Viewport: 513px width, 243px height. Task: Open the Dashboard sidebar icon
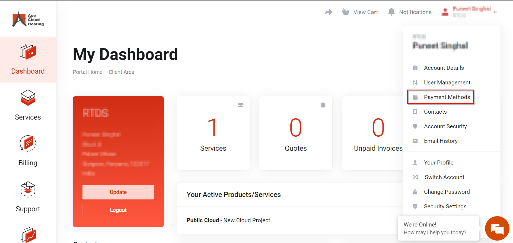click(28, 52)
